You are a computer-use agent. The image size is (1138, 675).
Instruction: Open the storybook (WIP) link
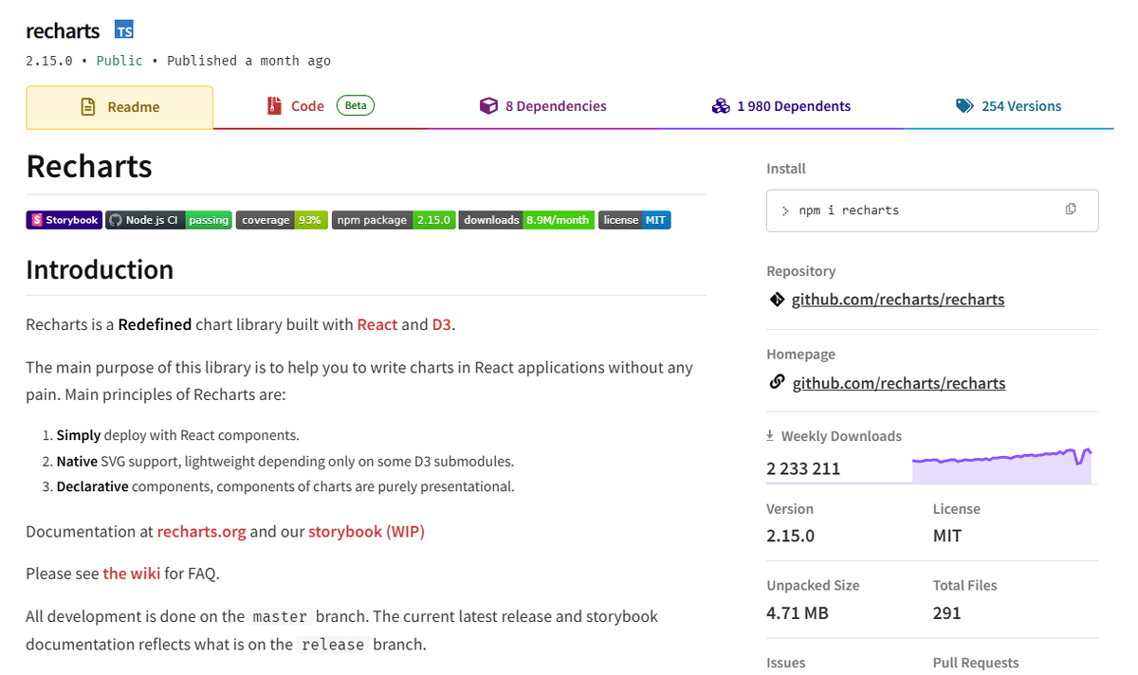(x=367, y=532)
